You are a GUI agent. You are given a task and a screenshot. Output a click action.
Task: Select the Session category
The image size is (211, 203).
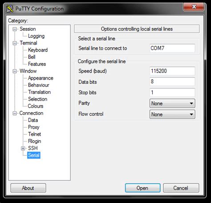coord(28,29)
